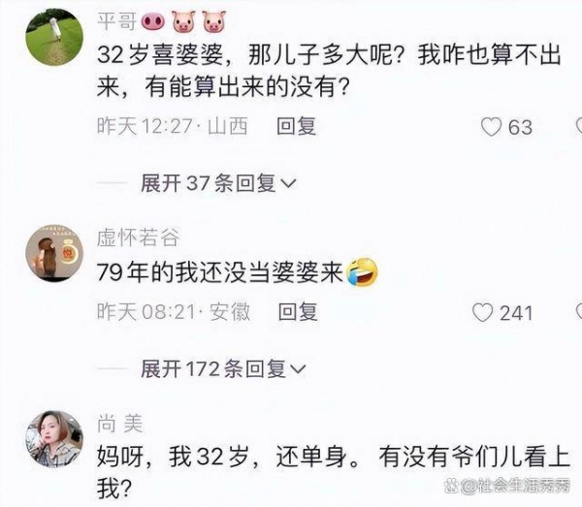Tap the like count 63
This screenshot has width=582, height=507.
[520, 127]
